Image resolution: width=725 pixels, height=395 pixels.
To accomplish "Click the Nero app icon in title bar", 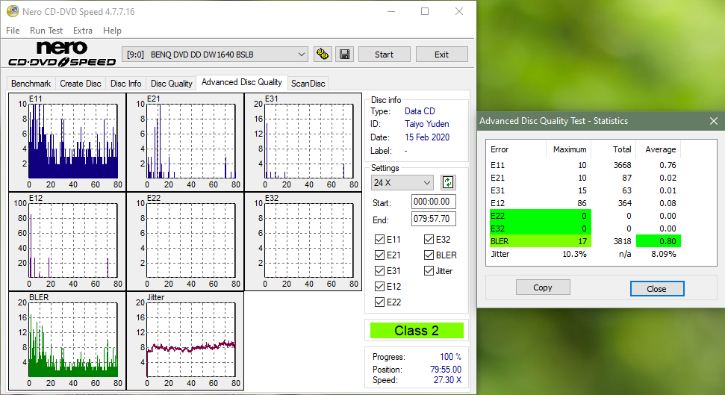I will 13,11.
